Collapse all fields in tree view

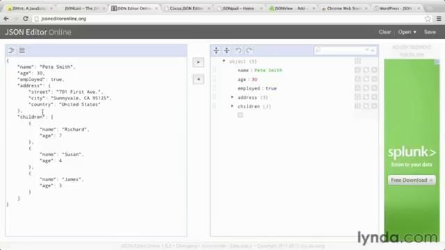227,51
